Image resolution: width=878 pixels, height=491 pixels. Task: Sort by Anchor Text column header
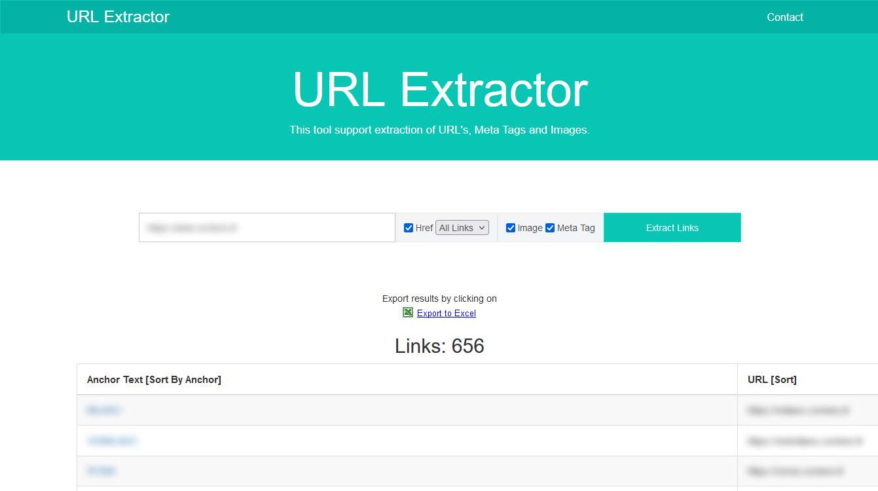coord(154,380)
